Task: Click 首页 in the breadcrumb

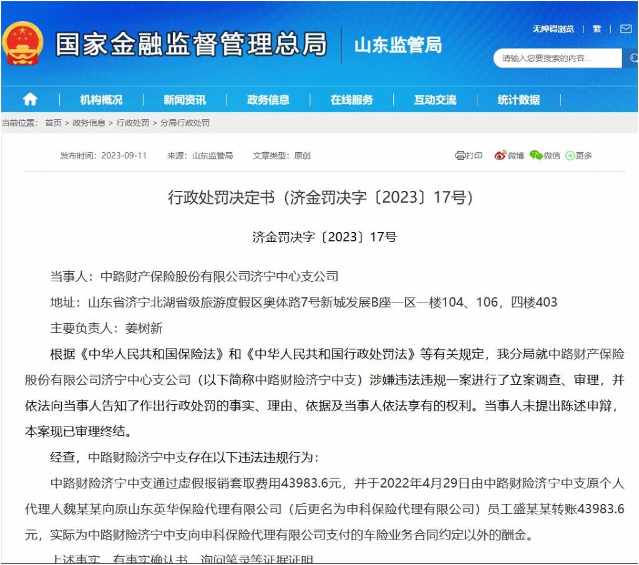Action: tap(53, 123)
